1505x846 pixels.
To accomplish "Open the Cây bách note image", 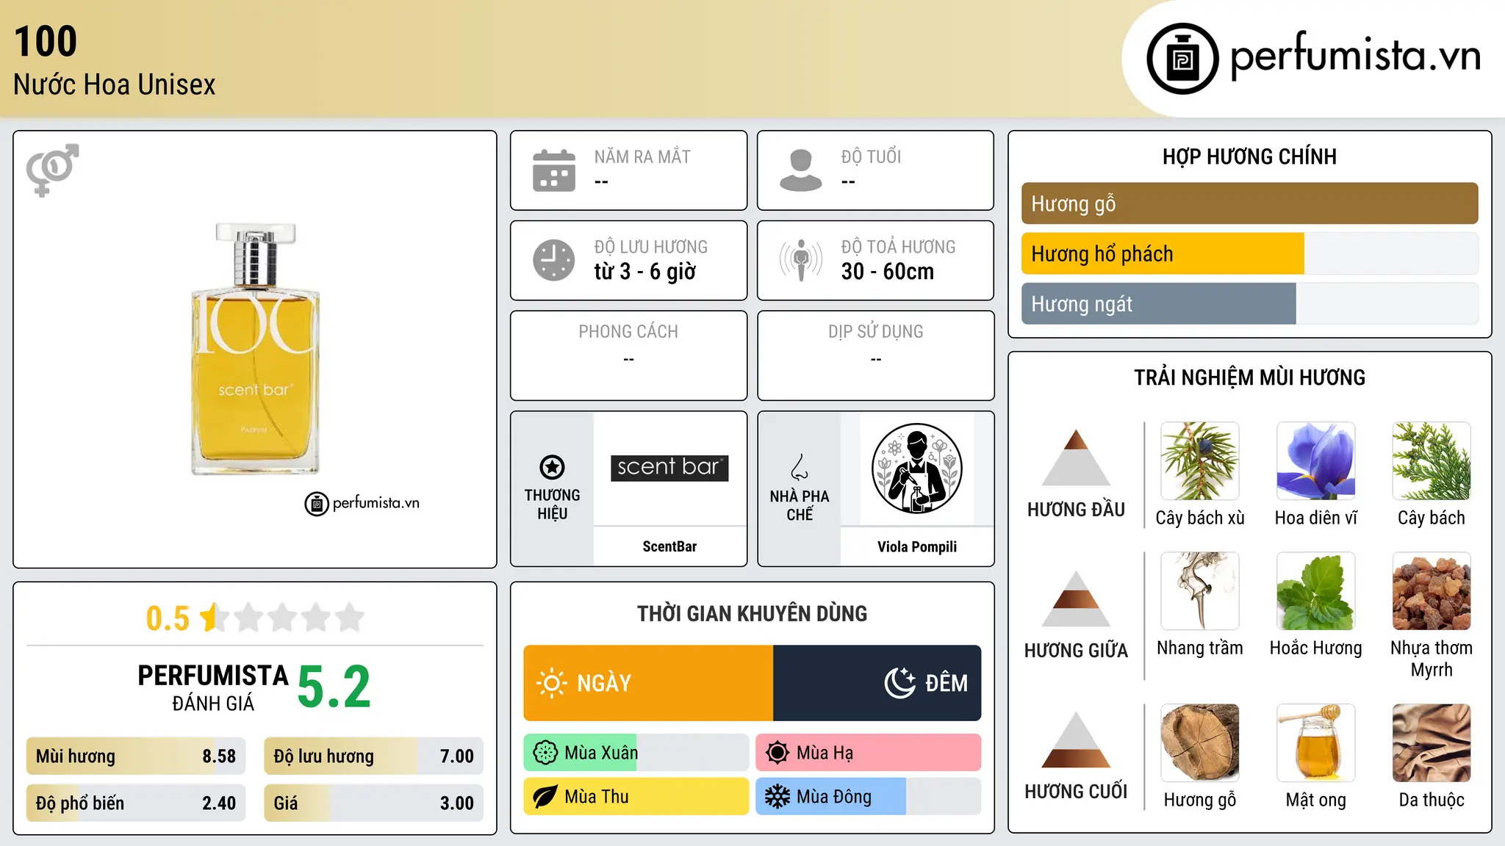I will pyautogui.click(x=1432, y=461).
